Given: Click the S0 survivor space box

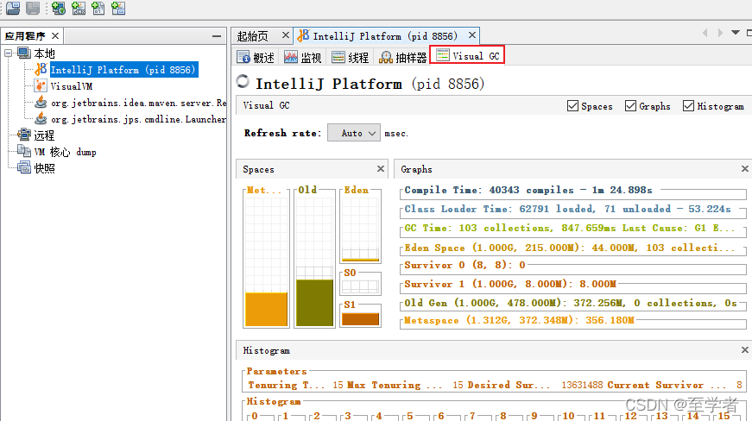Looking at the screenshot, I should pyautogui.click(x=361, y=286).
